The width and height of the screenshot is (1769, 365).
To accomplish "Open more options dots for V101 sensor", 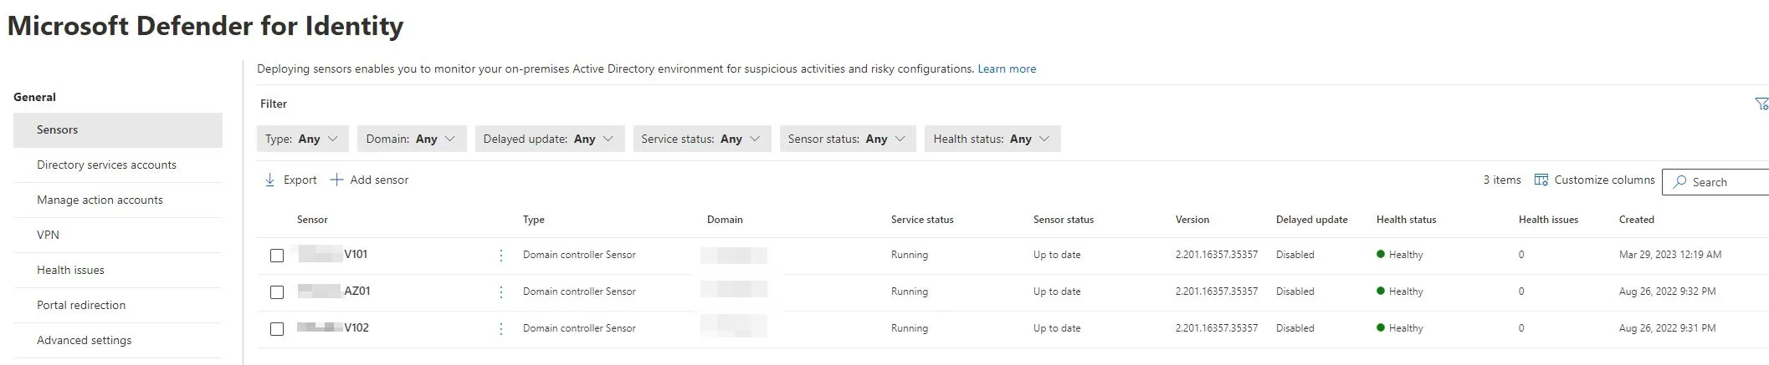I will click(500, 256).
